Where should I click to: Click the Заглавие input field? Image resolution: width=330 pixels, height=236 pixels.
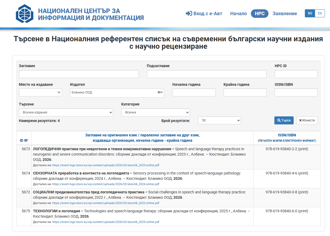click(79, 74)
